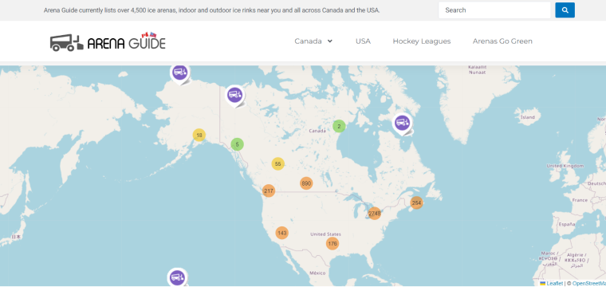Viewport: 606px width, 287px height.
Task: Expand the 254 cluster in Atlantic Canada
Action: pyautogui.click(x=416, y=202)
